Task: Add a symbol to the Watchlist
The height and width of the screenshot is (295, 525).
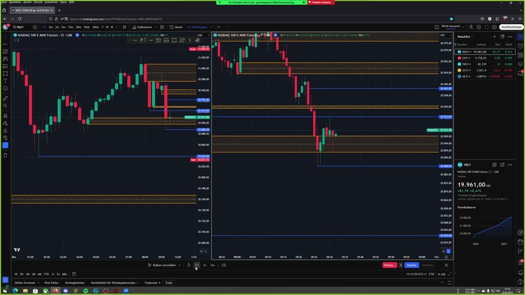Action: tap(494, 36)
